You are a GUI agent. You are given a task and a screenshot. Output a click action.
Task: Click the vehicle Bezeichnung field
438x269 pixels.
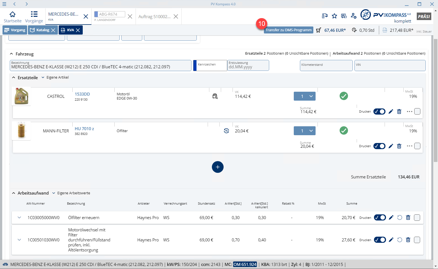(x=101, y=66)
